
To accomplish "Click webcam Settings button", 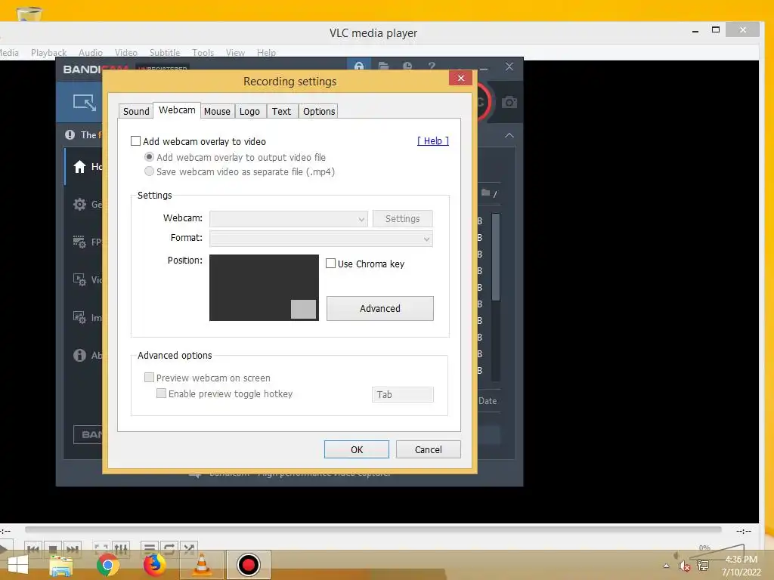I will click(402, 218).
